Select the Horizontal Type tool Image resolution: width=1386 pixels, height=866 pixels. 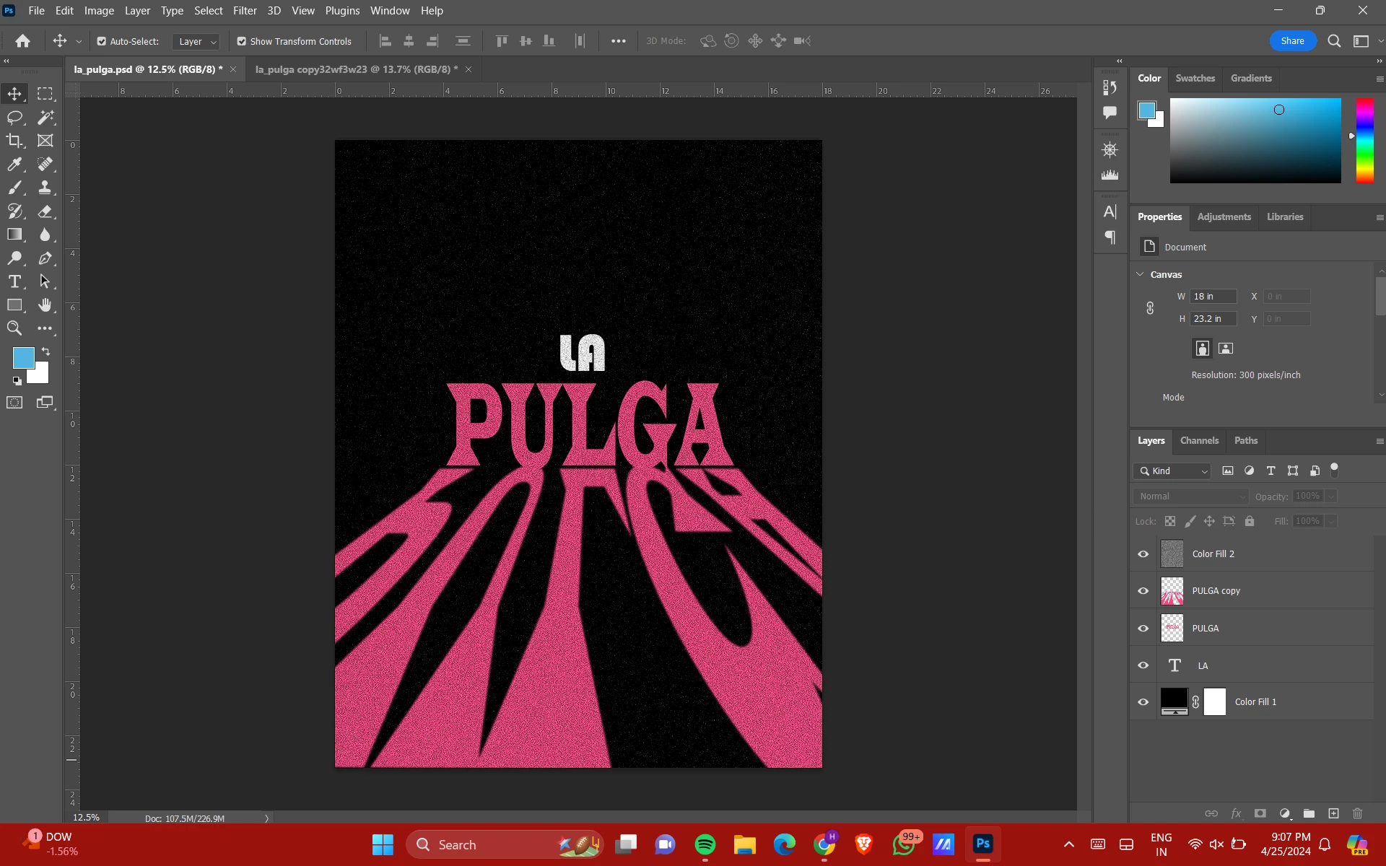[x=14, y=281]
